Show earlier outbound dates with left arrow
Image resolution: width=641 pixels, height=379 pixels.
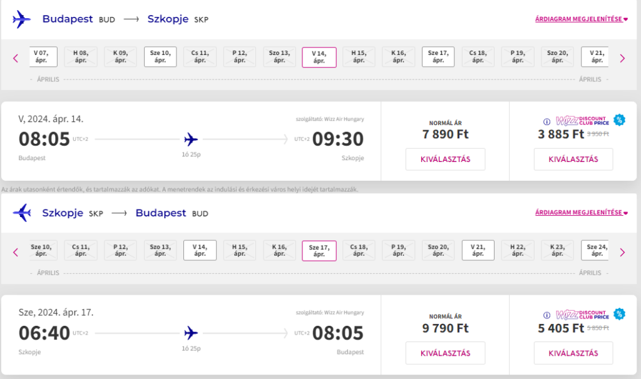[16, 58]
